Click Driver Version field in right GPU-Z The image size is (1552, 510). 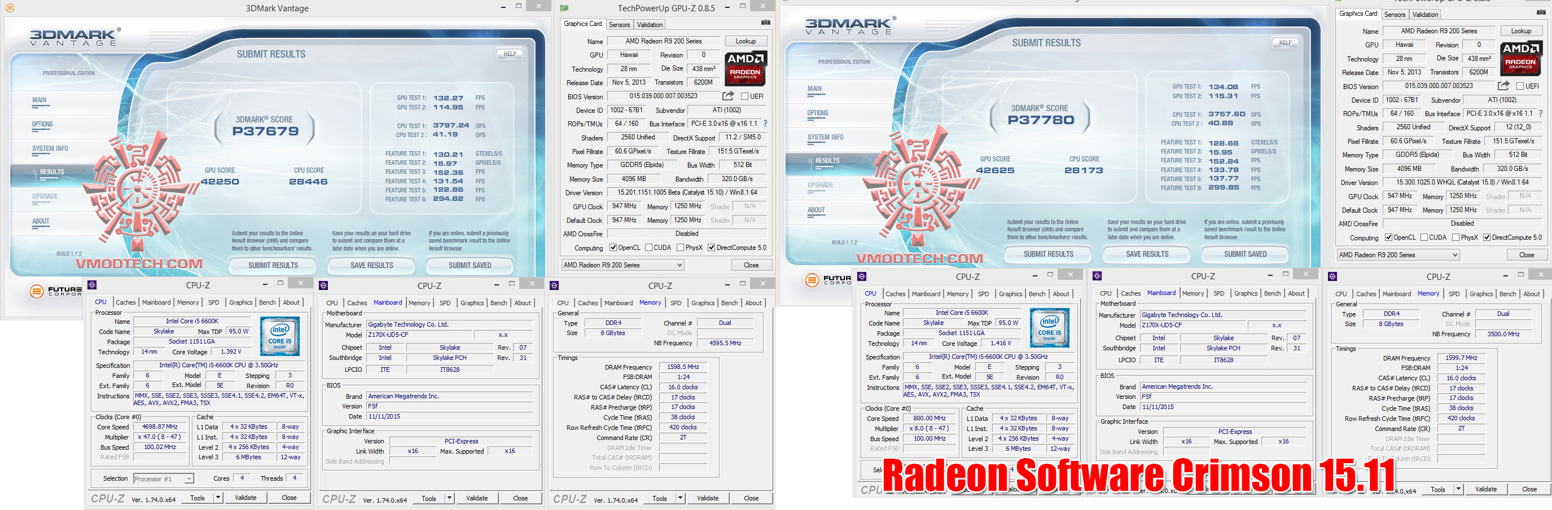coord(1462,182)
